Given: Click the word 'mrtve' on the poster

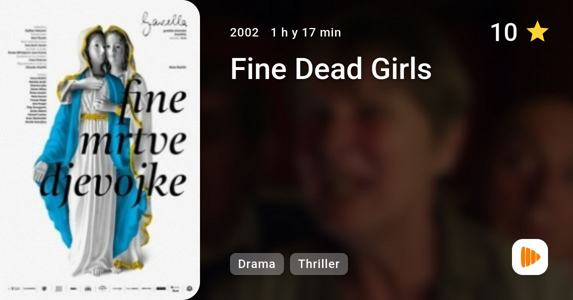Looking at the screenshot, I should click(133, 142).
